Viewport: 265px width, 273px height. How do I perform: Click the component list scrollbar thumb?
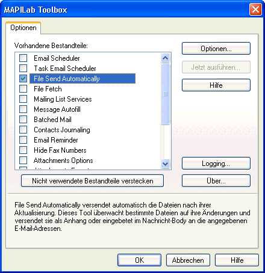click(166, 94)
